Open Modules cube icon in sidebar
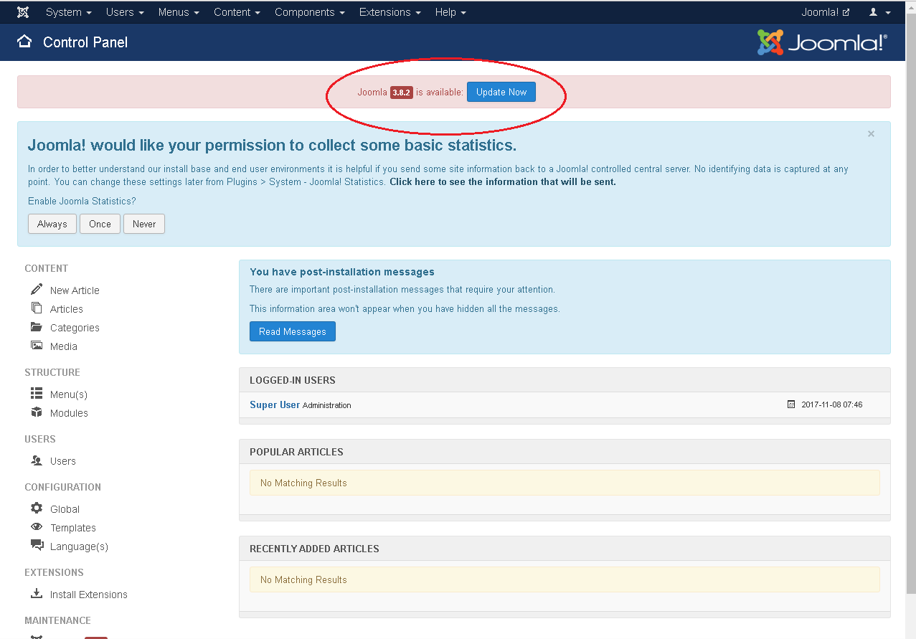 pyautogui.click(x=37, y=412)
